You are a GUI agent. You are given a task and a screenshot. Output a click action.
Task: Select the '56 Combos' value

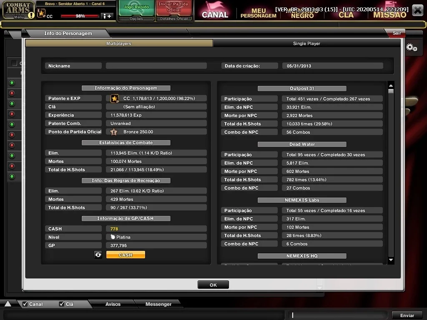pyautogui.click(x=298, y=132)
